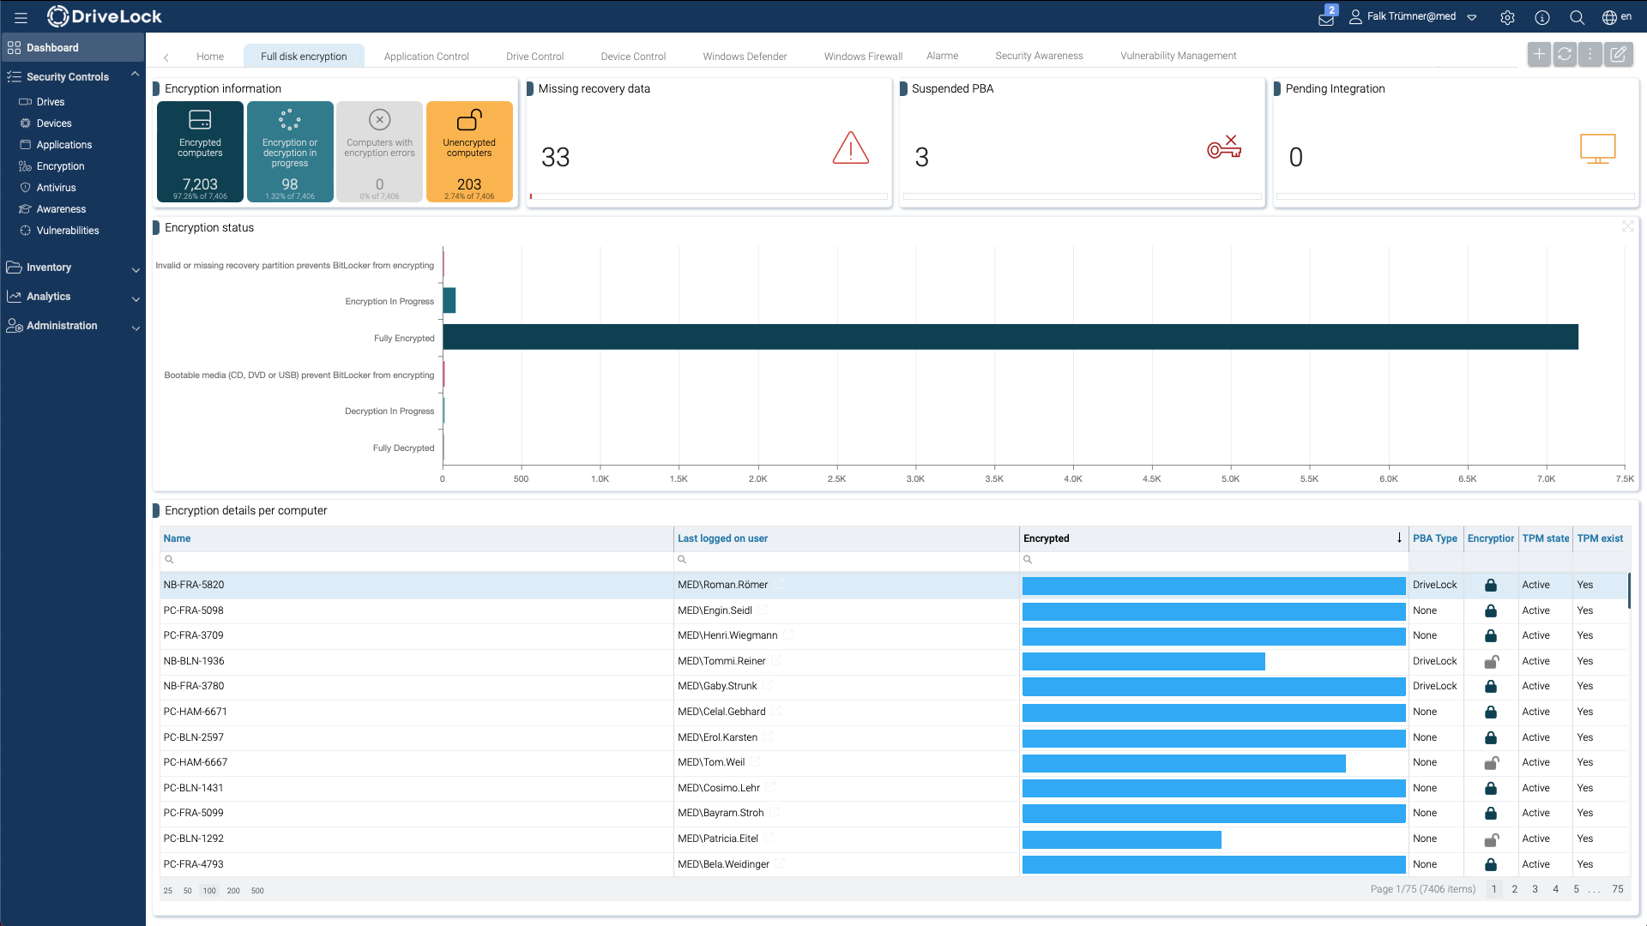Open the Application Control tab
Screen dimensions: 1647x926
pyautogui.click(x=426, y=56)
